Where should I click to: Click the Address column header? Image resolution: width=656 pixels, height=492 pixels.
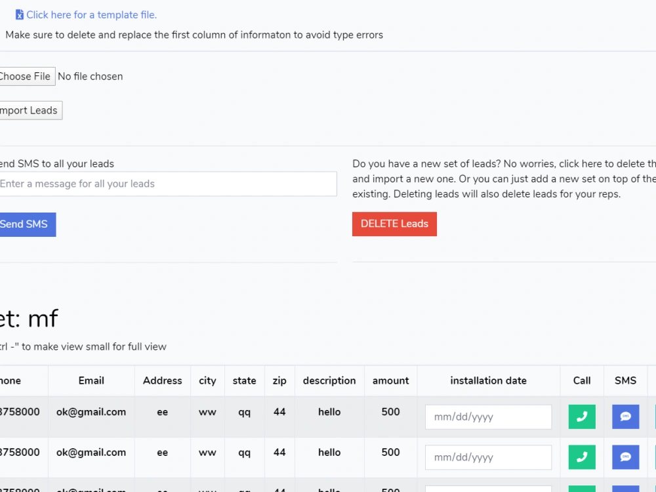click(162, 380)
